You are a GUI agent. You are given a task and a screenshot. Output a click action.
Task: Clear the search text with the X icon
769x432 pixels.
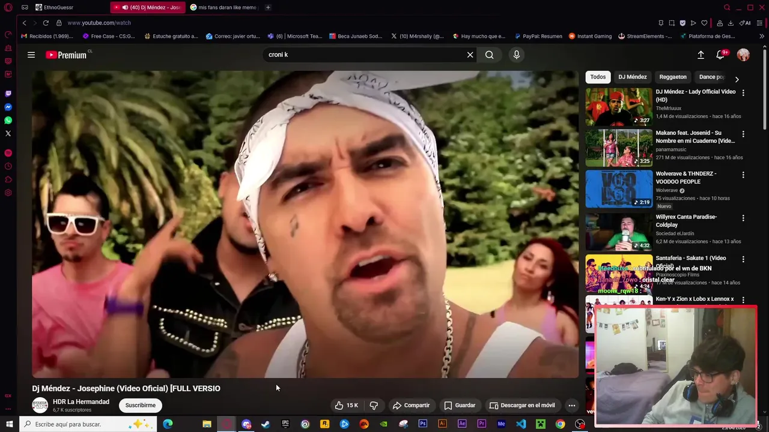(470, 55)
